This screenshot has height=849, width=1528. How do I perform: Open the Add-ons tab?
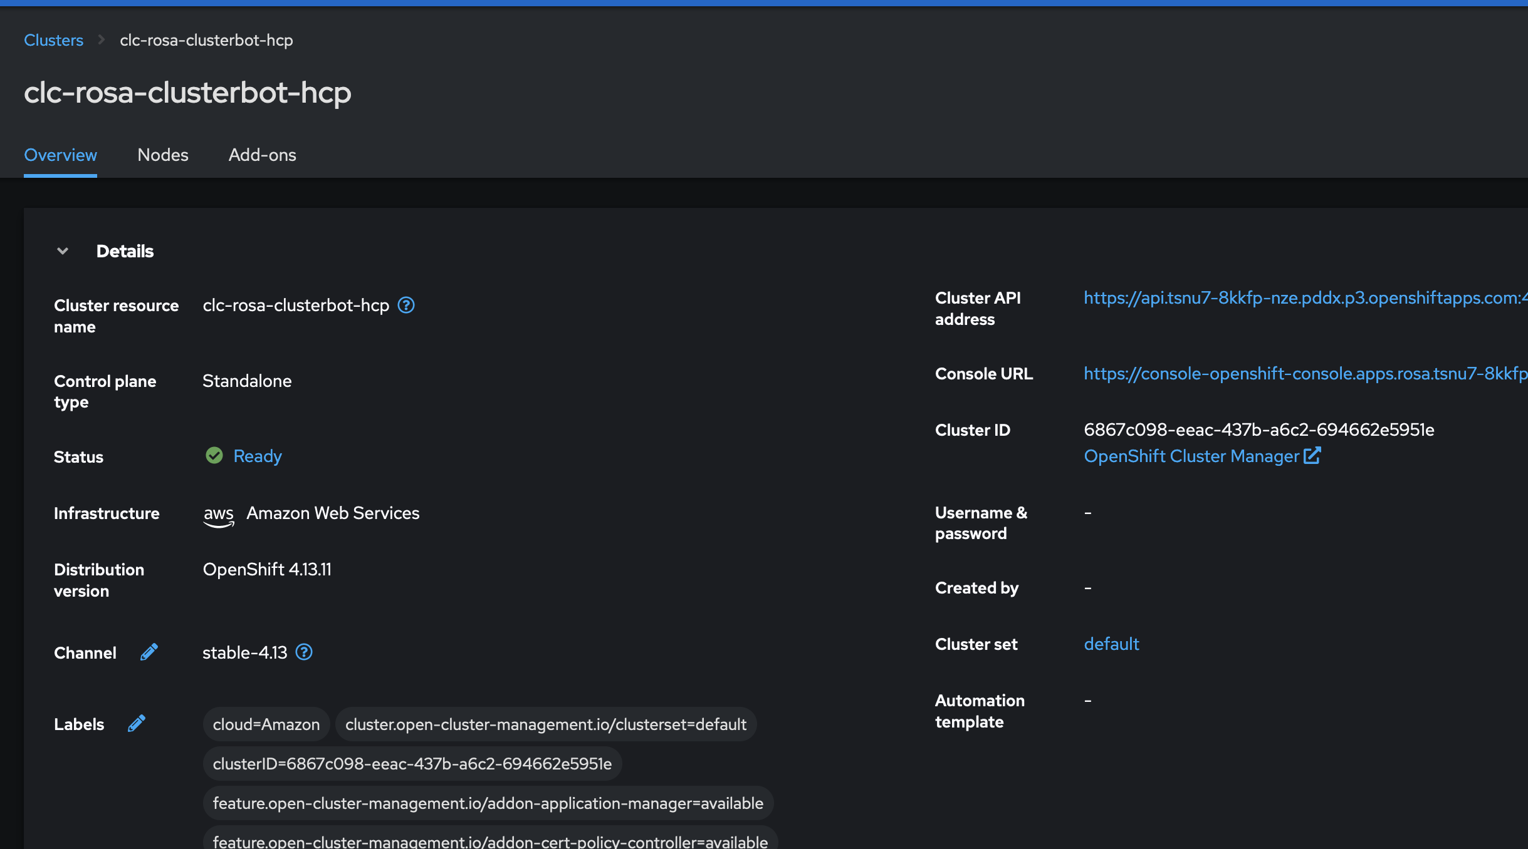point(262,155)
